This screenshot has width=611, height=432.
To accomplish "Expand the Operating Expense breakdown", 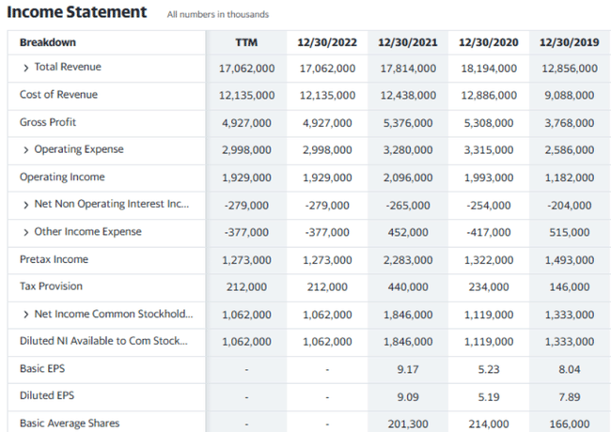I will coord(26,150).
